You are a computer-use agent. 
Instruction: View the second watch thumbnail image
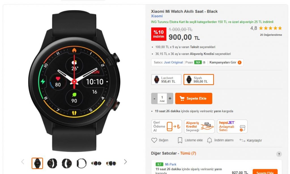(x=52, y=163)
